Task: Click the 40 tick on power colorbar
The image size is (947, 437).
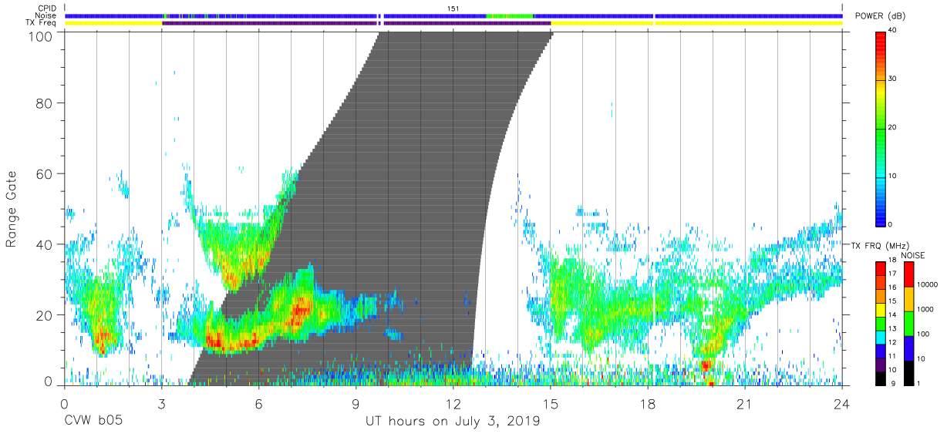Action: [x=892, y=30]
